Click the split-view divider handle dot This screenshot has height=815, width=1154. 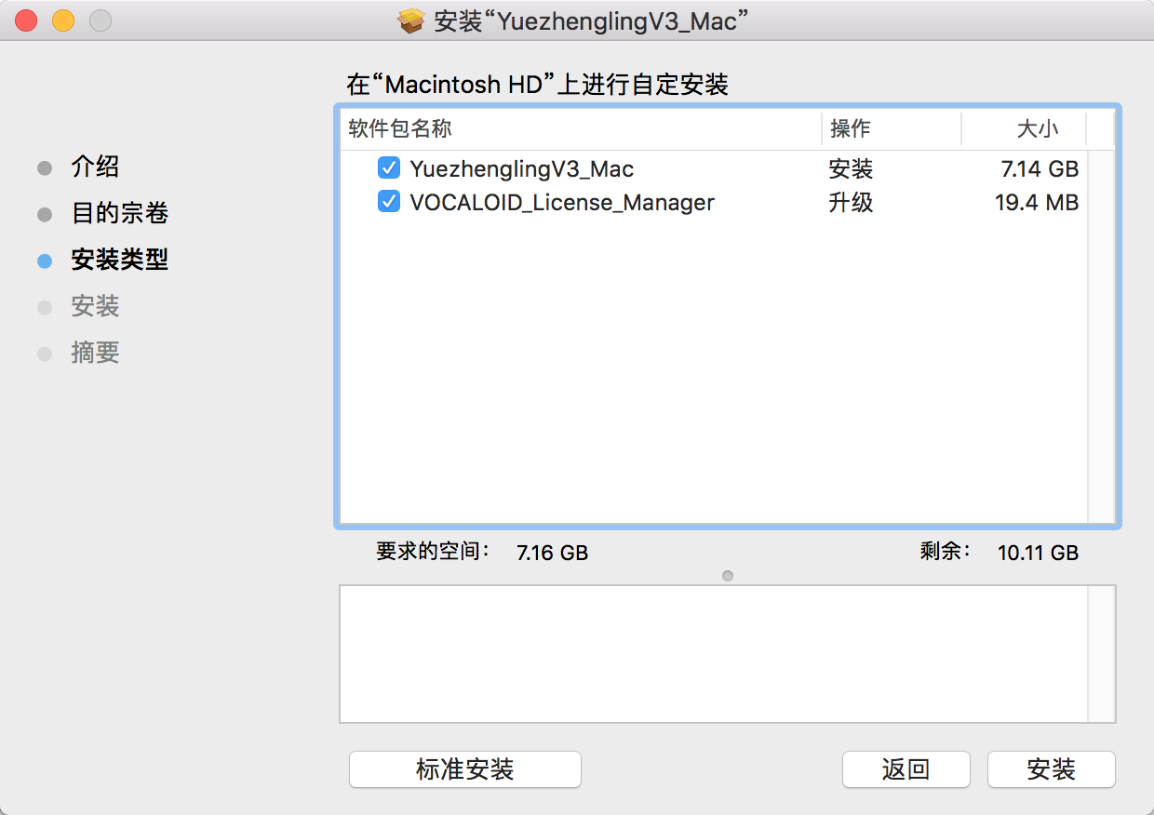[728, 576]
